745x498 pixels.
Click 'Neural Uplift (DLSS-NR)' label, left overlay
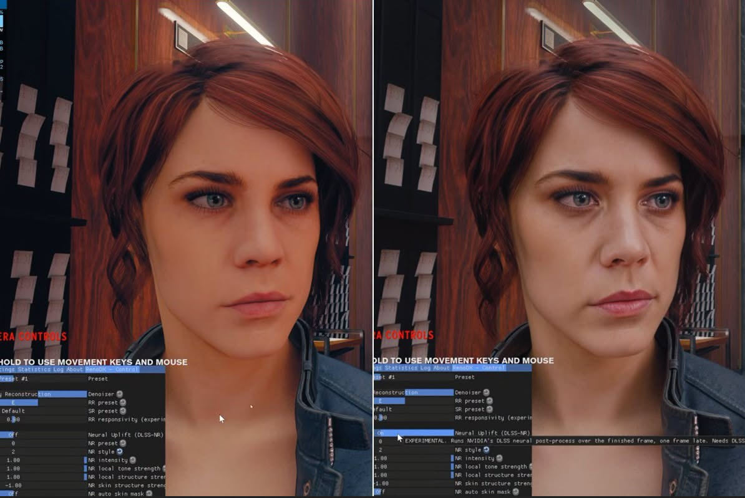click(x=125, y=435)
